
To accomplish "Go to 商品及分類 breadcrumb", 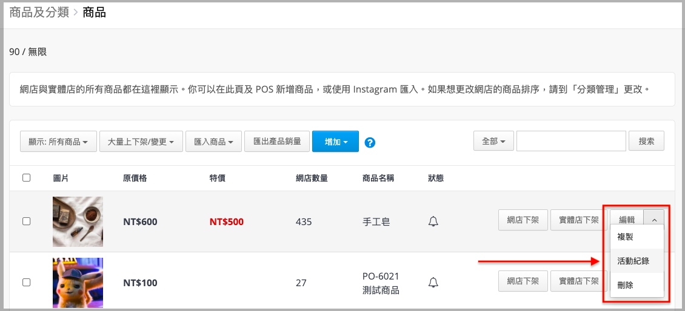I will click(39, 12).
